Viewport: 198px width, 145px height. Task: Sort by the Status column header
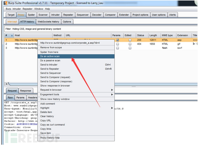pos(142,35)
